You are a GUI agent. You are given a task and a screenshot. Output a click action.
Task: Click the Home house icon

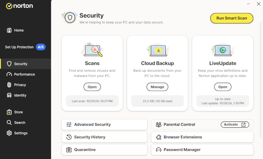(x=9, y=30)
